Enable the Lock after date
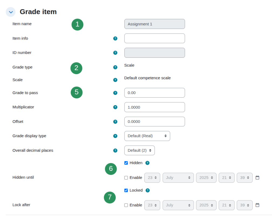 [x=126, y=205]
